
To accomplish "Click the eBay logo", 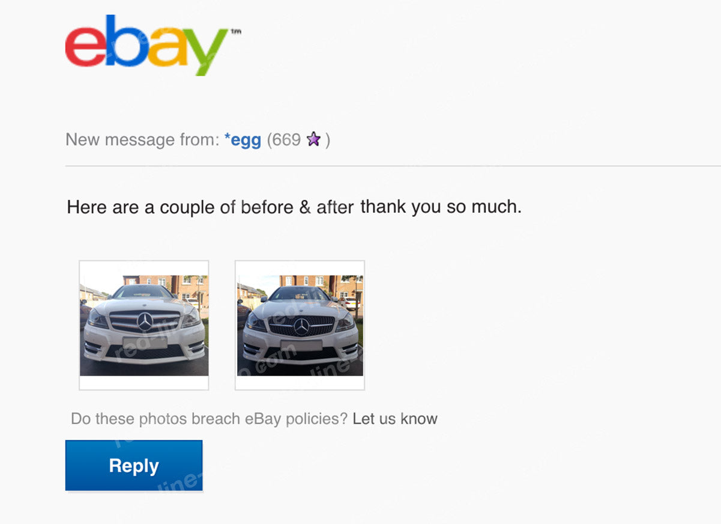I will point(146,45).
